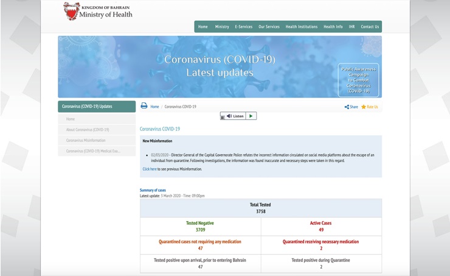Go to the Contact Us page
Screen dimensions: 450x276
tap(370, 27)
